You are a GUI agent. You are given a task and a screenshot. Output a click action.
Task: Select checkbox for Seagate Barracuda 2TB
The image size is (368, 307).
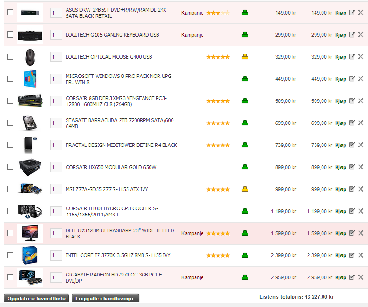(x=10, y=123)
